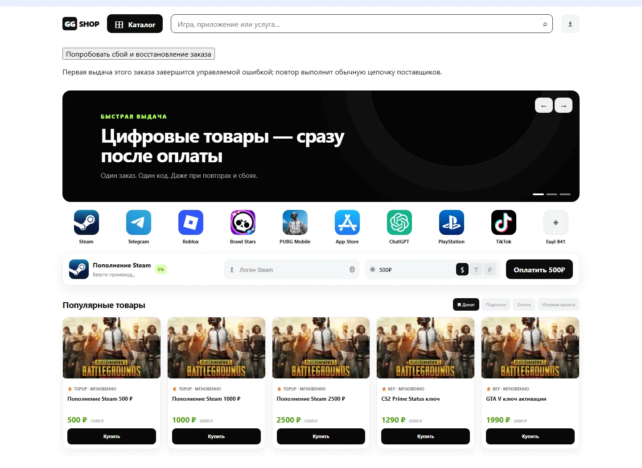Buy Пополнение Steam 500 ₽
The image size is (642, 468).
(x=111, y=436)
